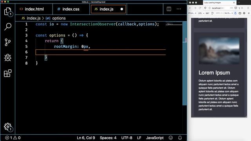Click the viewport width field 375
251x141 pixels.
pos(200,13)
